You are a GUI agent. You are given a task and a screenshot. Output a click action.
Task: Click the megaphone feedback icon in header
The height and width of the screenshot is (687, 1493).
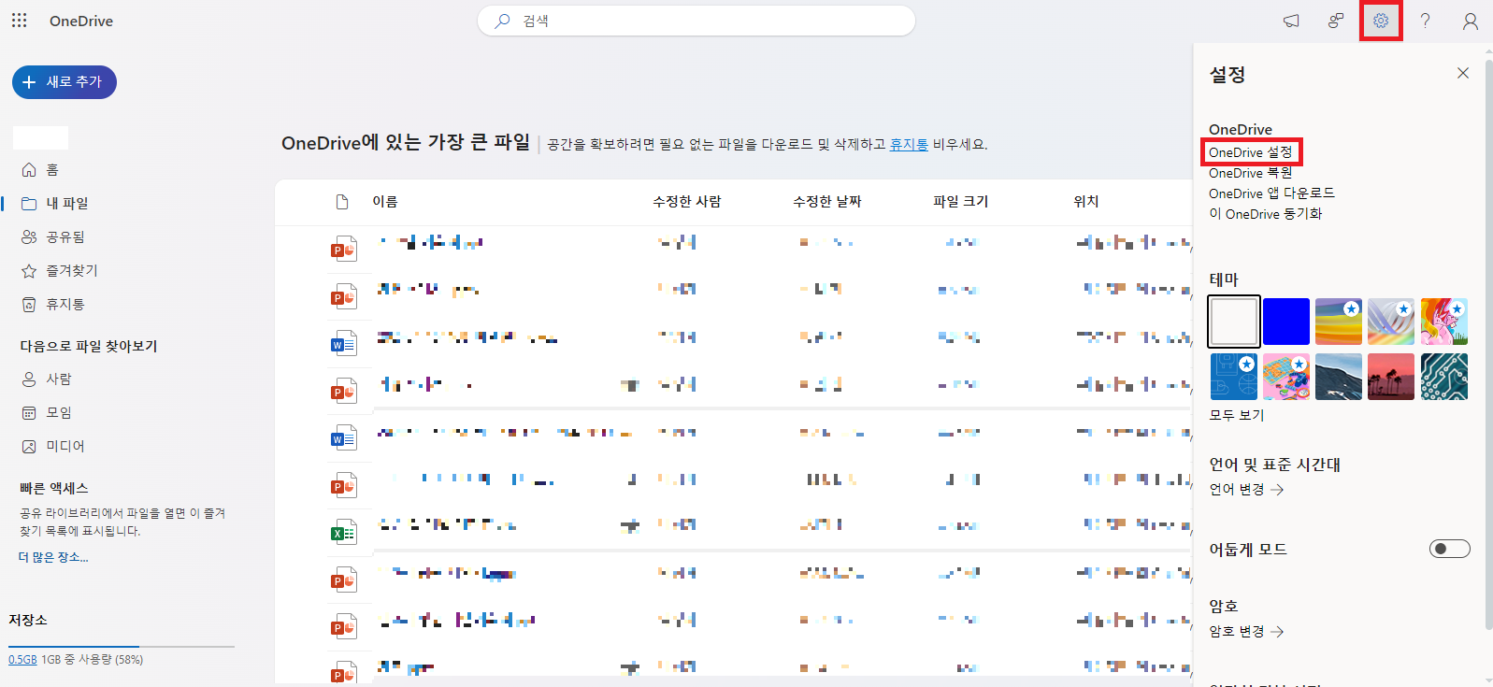tap(1291, 21)
